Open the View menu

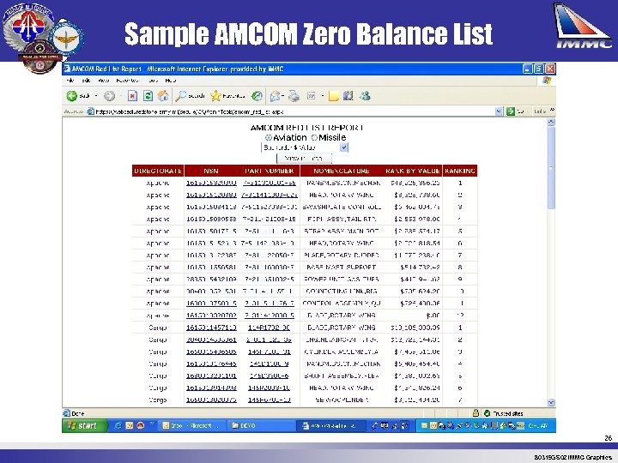pyautogui.click(x=104, y=81)
